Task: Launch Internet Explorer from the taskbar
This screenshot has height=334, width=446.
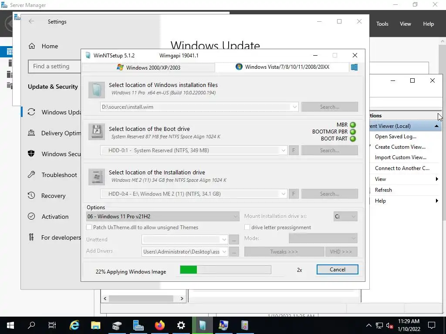Action: coord(74,325)
